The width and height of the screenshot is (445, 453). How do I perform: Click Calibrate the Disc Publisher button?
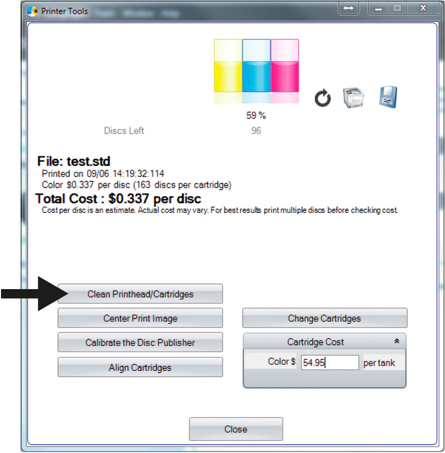coord(140,342)
